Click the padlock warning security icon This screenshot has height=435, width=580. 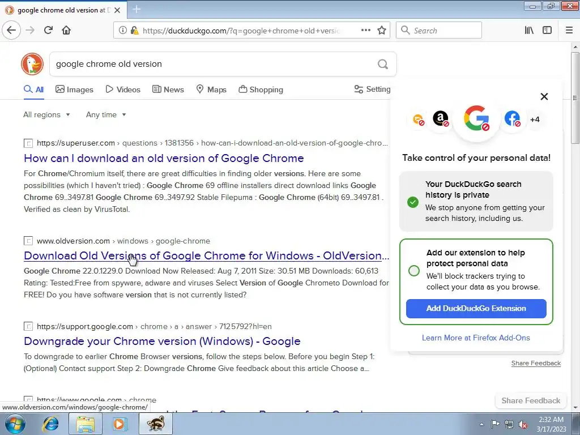click(x=135, y=31)
